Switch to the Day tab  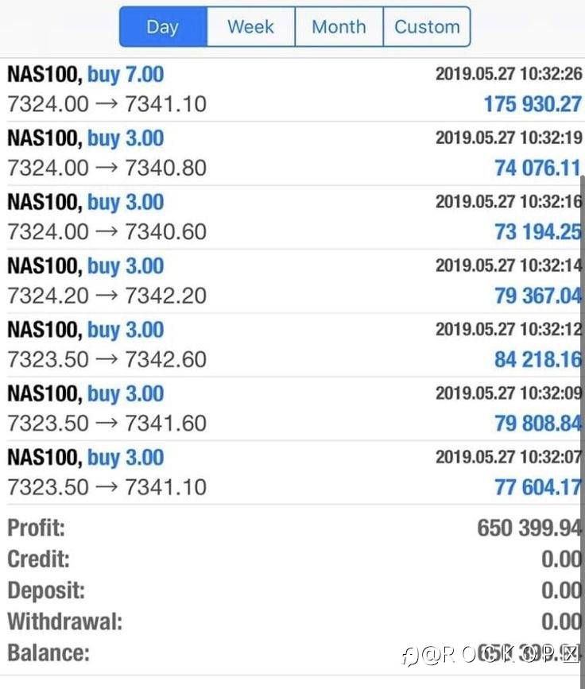point(163,27)
